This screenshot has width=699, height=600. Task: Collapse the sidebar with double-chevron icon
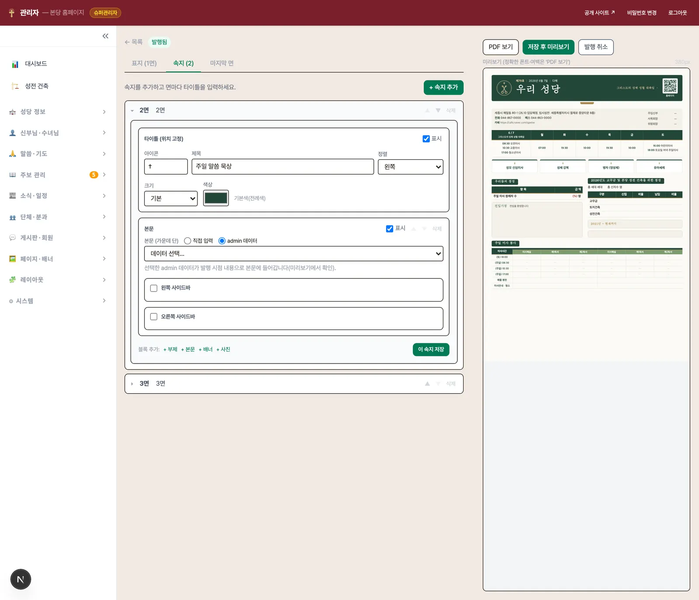[105, 36]
